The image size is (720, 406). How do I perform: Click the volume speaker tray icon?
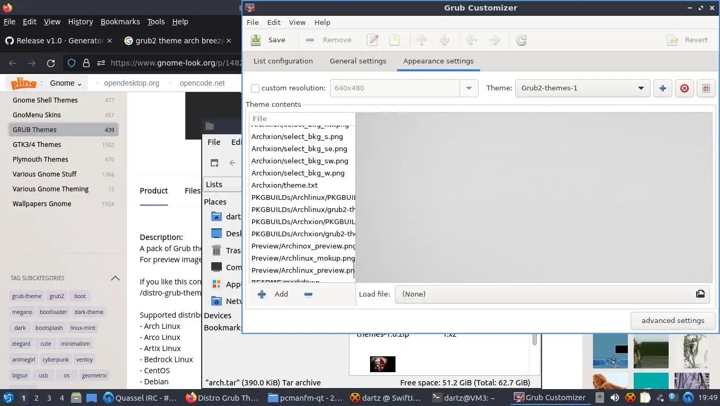point(615,398)
